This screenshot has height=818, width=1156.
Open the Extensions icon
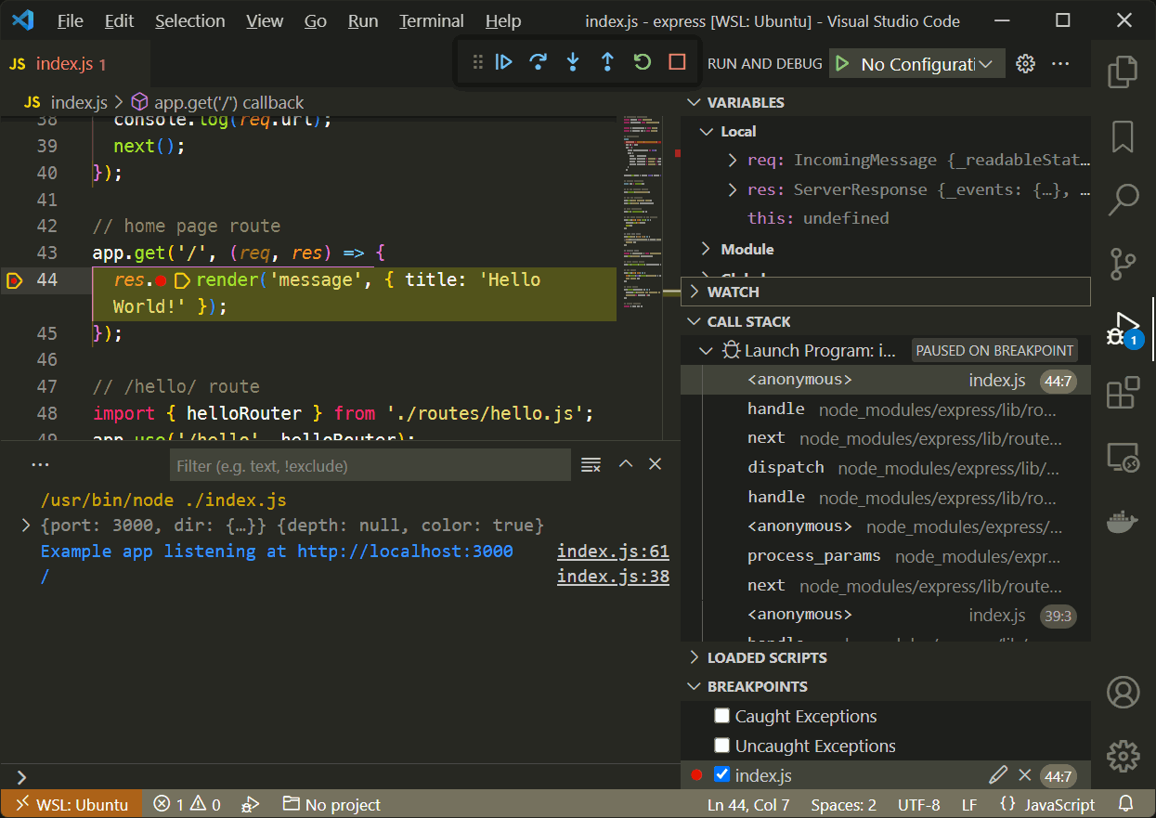point(1123,392)
